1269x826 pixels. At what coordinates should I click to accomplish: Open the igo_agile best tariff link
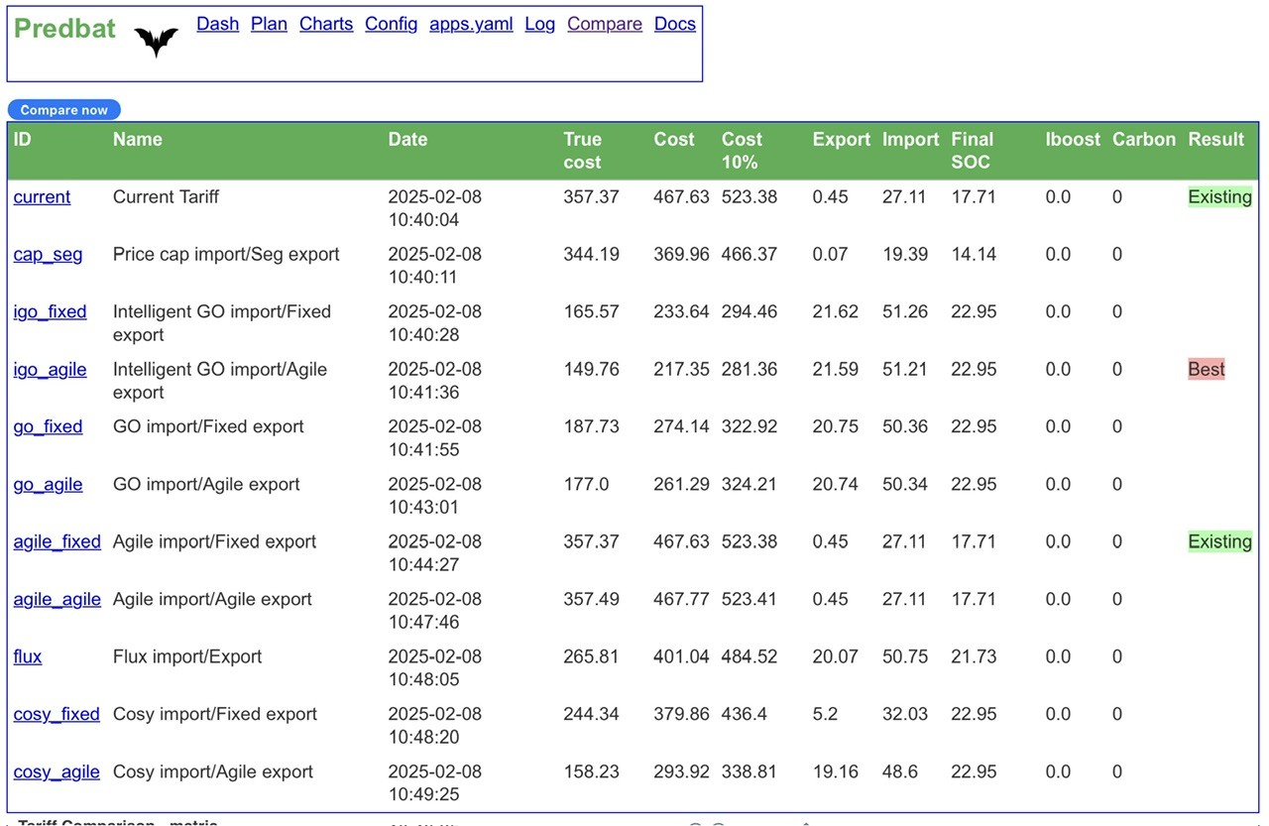pos(50,369)
